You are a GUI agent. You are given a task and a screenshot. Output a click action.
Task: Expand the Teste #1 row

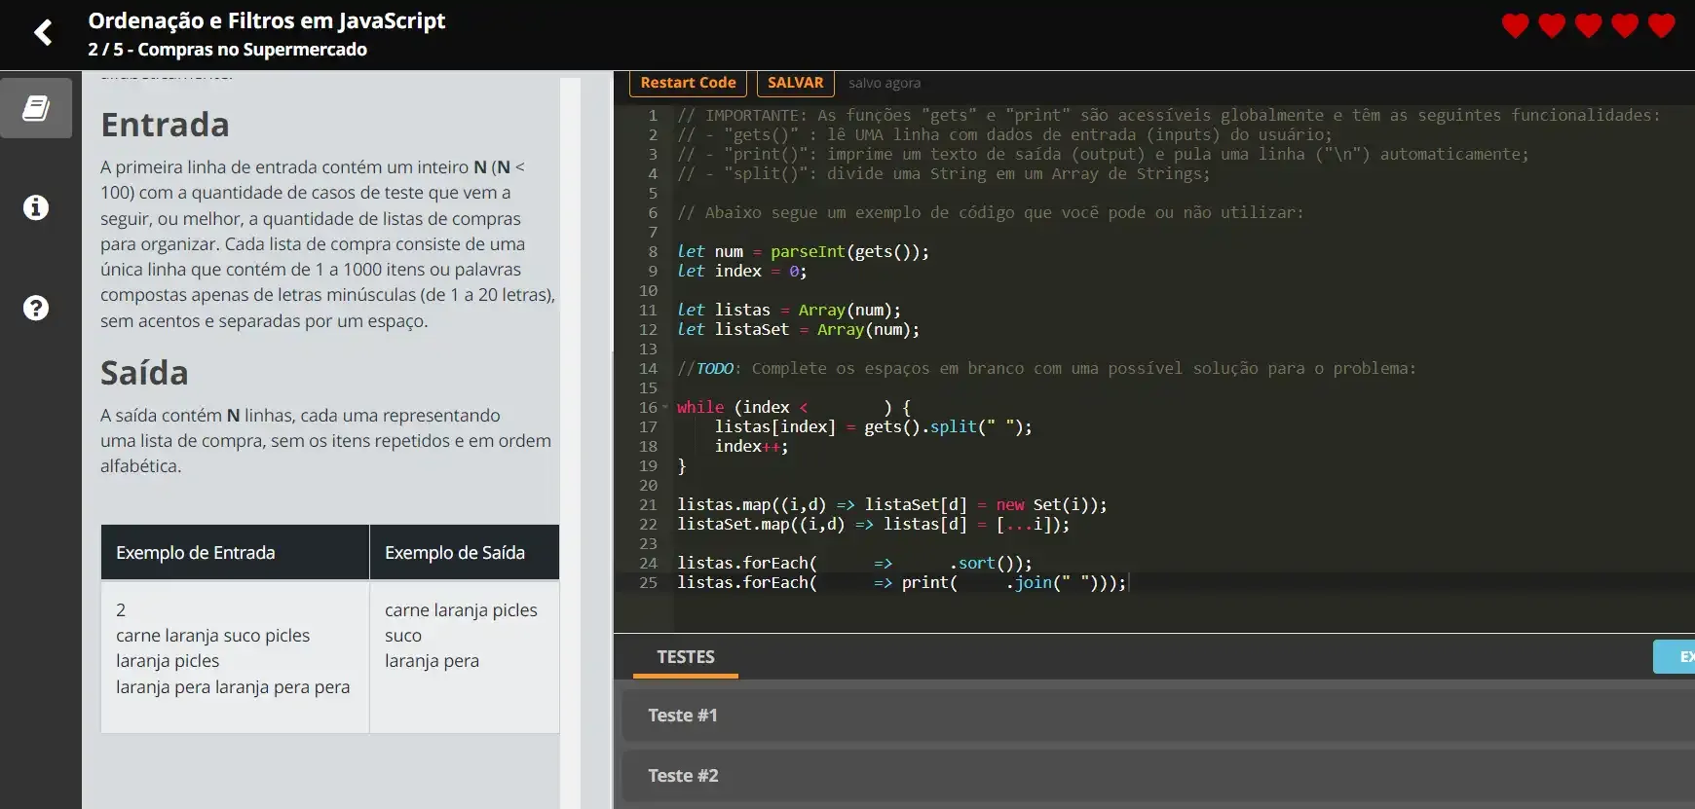point(1158,716)
